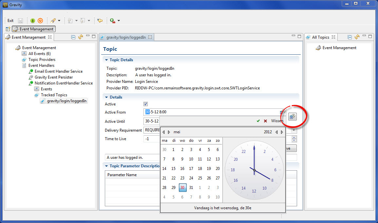The height and width of the screenshot is (223, 378).
Task: Click the green login toolbar icon
Action: [x=33, y=21]
